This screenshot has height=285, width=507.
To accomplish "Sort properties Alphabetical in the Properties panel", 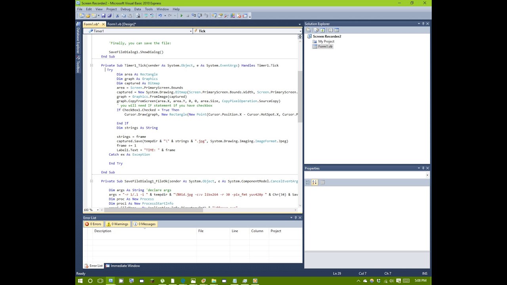I will pyautogui.click(x=314, y=182).
